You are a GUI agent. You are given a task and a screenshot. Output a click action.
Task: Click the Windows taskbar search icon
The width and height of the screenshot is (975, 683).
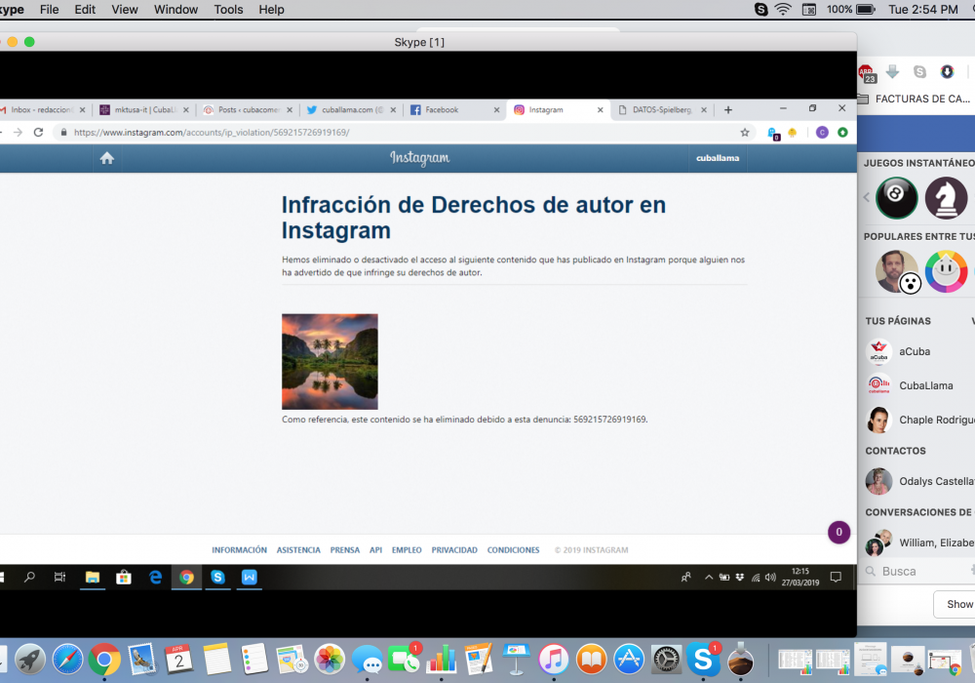[x=29, y=577]
